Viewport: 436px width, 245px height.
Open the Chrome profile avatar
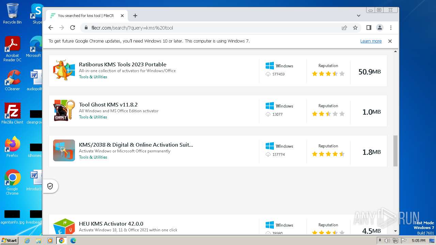[x=380, y=28]
